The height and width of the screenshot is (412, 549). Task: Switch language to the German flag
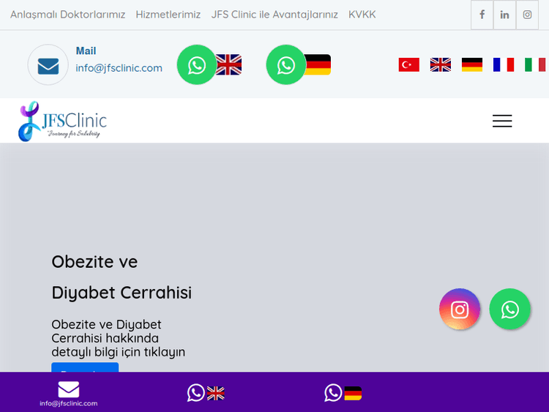(472, 65)
